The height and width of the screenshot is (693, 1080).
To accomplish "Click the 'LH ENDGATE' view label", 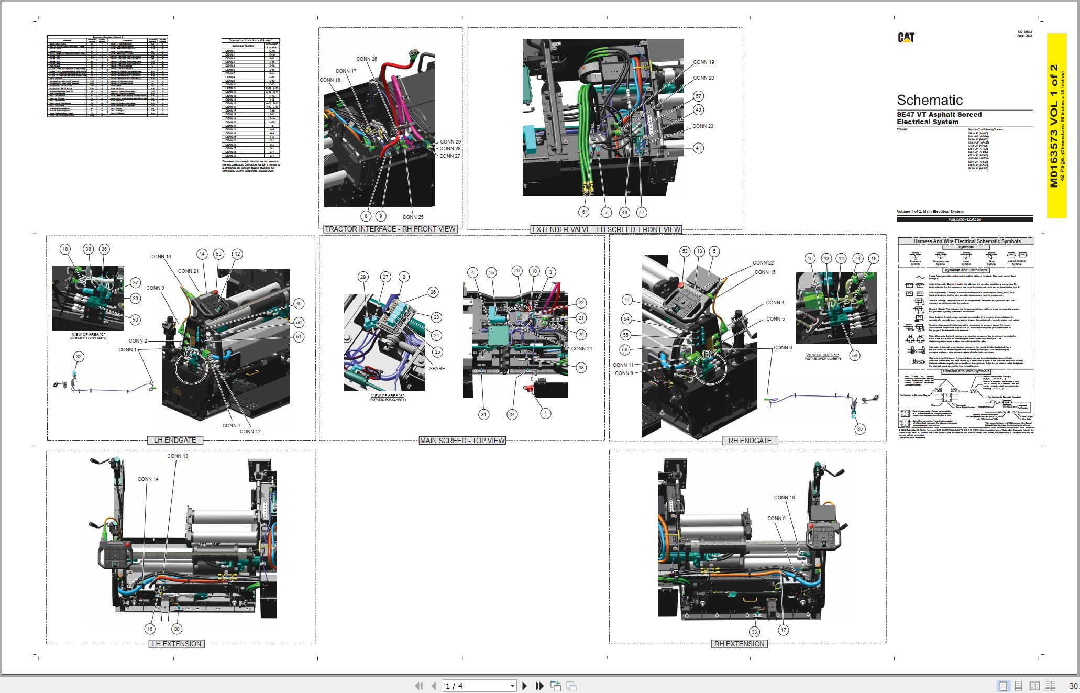I will pos(175,440).
